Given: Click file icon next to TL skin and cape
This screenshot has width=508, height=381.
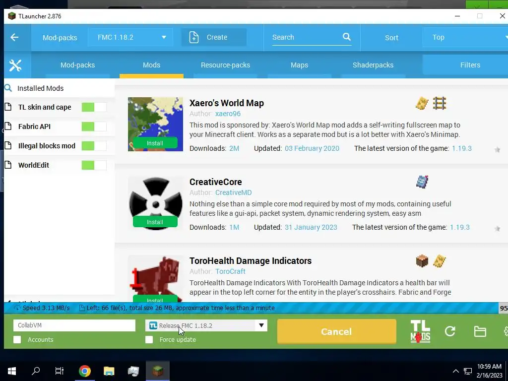Looking at the screenshot, I should click(8, 107).
